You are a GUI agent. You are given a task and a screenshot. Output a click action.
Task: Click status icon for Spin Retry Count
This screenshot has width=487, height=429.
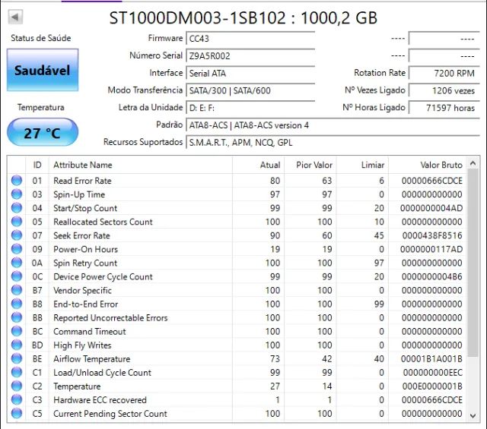coord(17,263)
